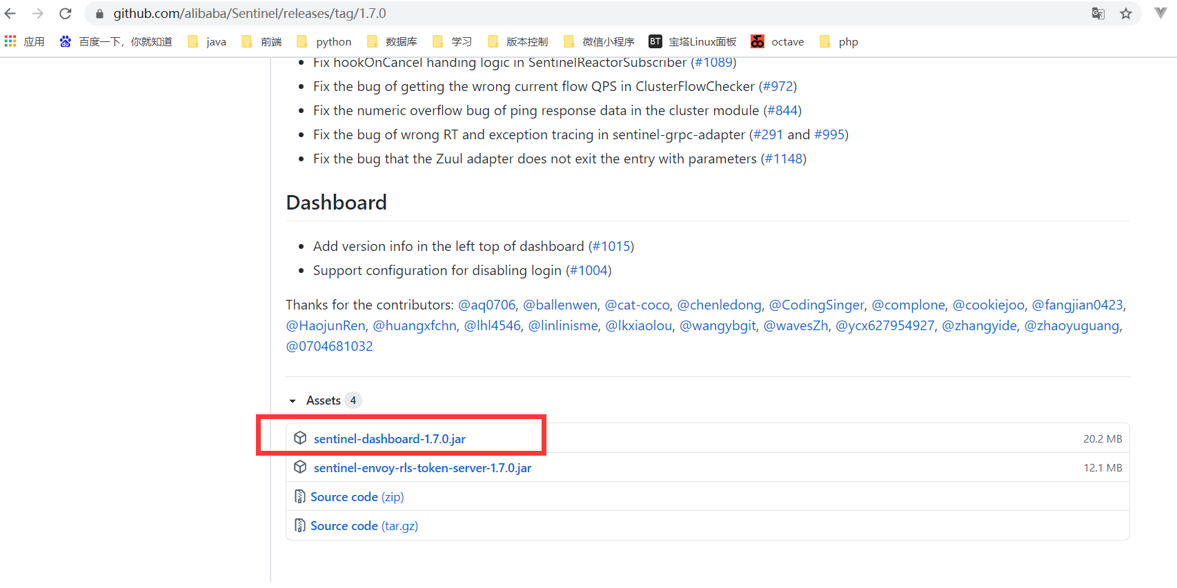Open the 前端 bookmark folder

click(261, 42)
